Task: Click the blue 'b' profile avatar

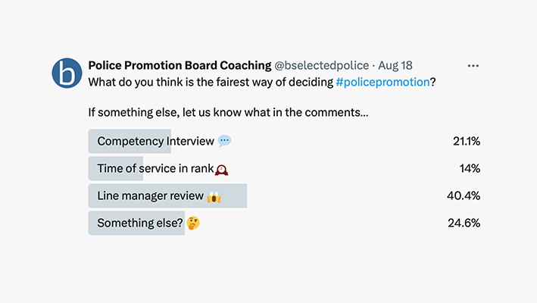Action: tap(67, 73)
